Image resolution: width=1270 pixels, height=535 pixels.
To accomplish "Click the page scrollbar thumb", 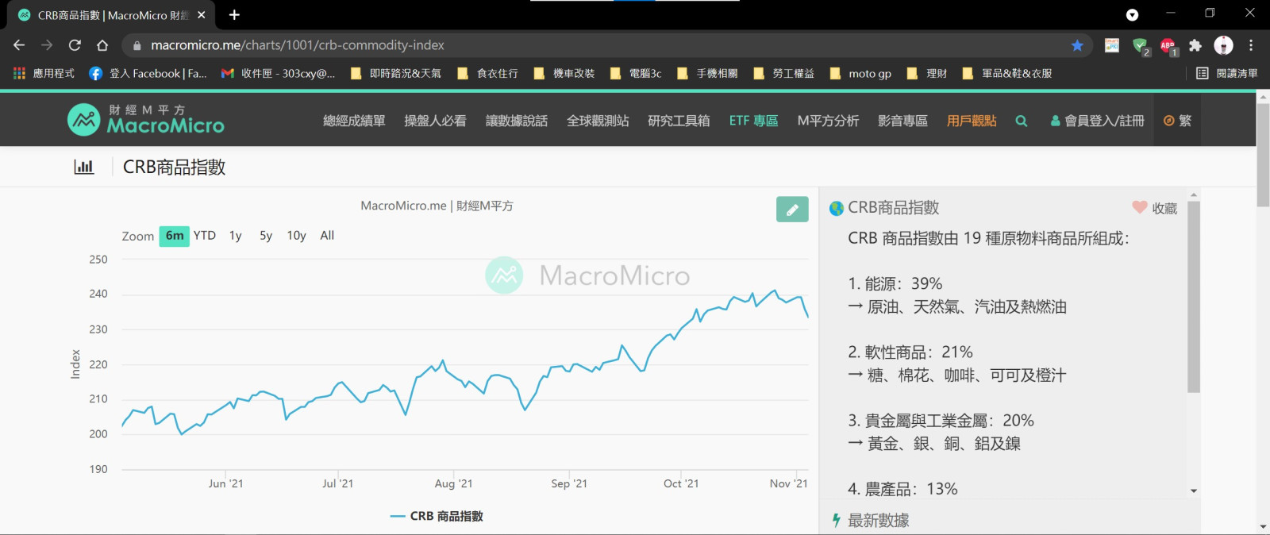I will pyautogui.click(x=1263, y=155).
